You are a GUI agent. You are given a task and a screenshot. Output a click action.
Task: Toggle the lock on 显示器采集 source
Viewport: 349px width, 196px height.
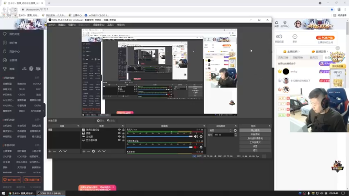point(123,140)
